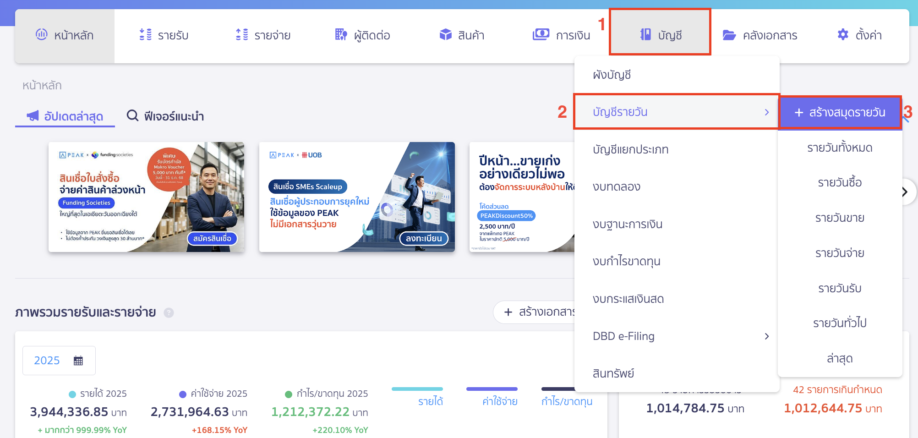This screenshot has height=438, width=918.
Task: Click the home dashboard icon
Action: tap(42, 35)
